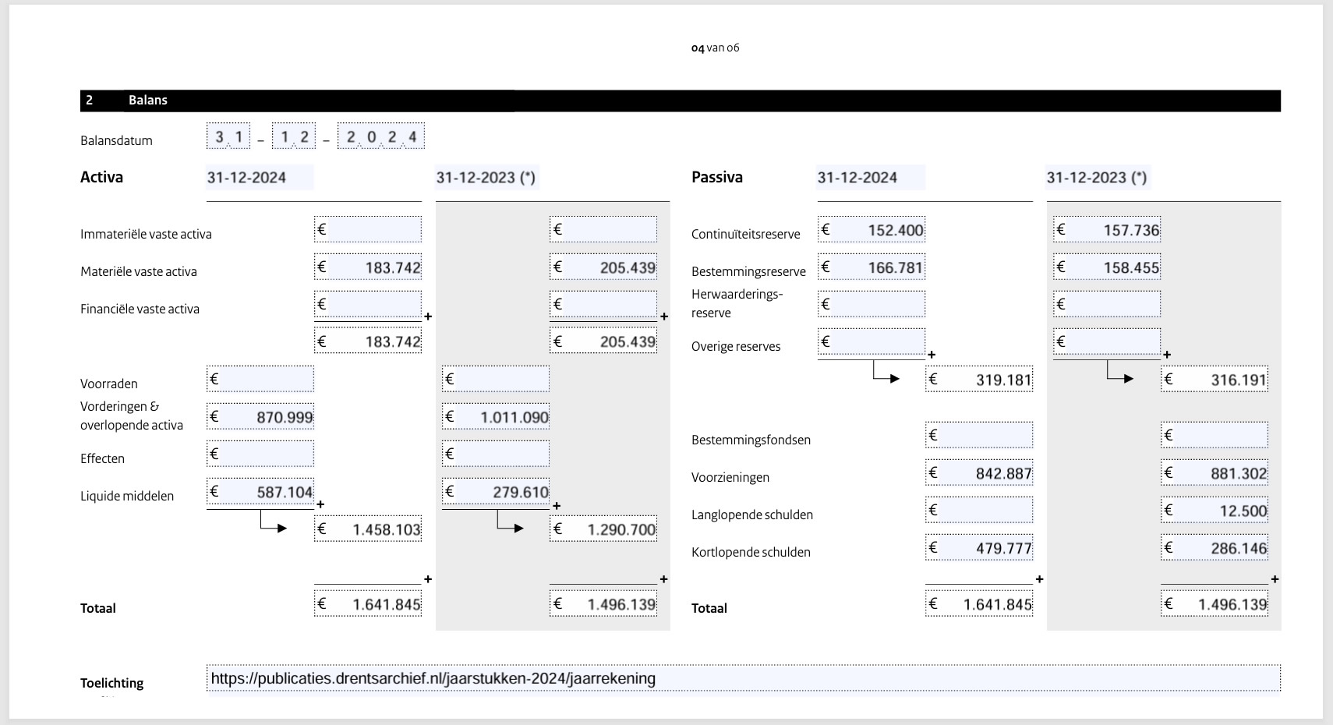
Task: Click the empty Effecten 2023 field
Action: click(496, 454)
